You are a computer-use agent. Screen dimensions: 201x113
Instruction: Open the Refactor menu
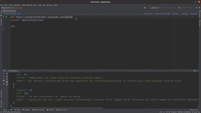pos(30,5)
